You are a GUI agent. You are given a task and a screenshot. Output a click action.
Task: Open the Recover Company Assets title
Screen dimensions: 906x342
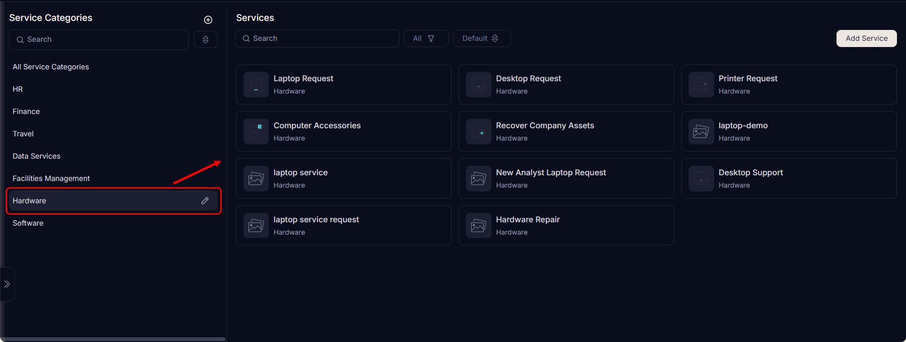(x=545, y=125)
